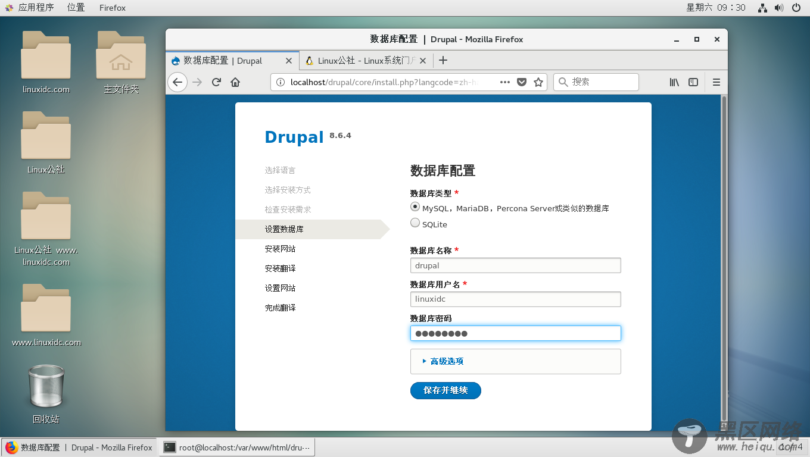Click the Firefox 搜索 search box
The image size is (810, 457).
pyautogui.click(x=596, y=82)
